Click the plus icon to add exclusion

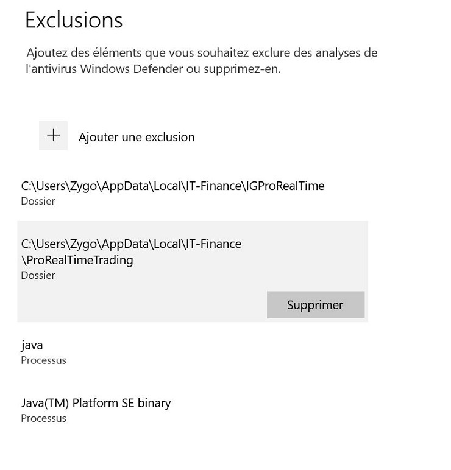point(54,136)
